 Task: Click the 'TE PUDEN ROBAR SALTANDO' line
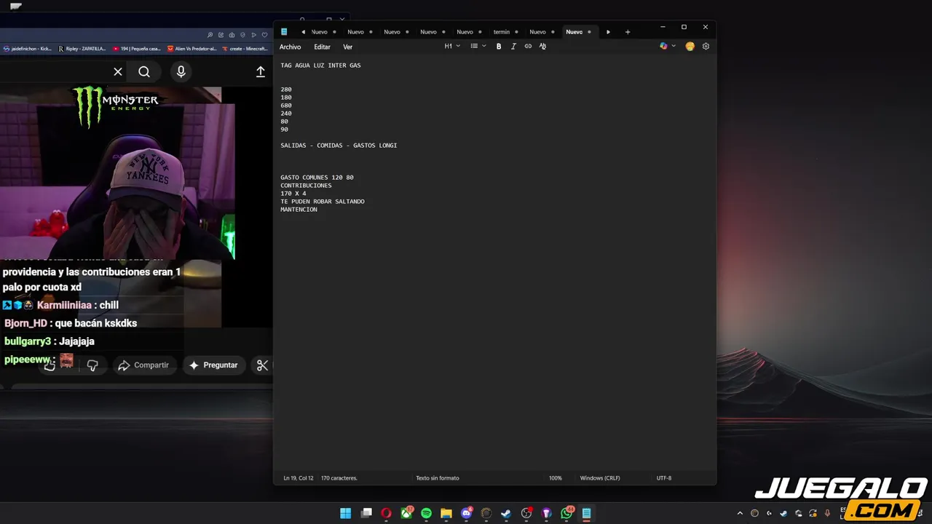click(323, 202)
